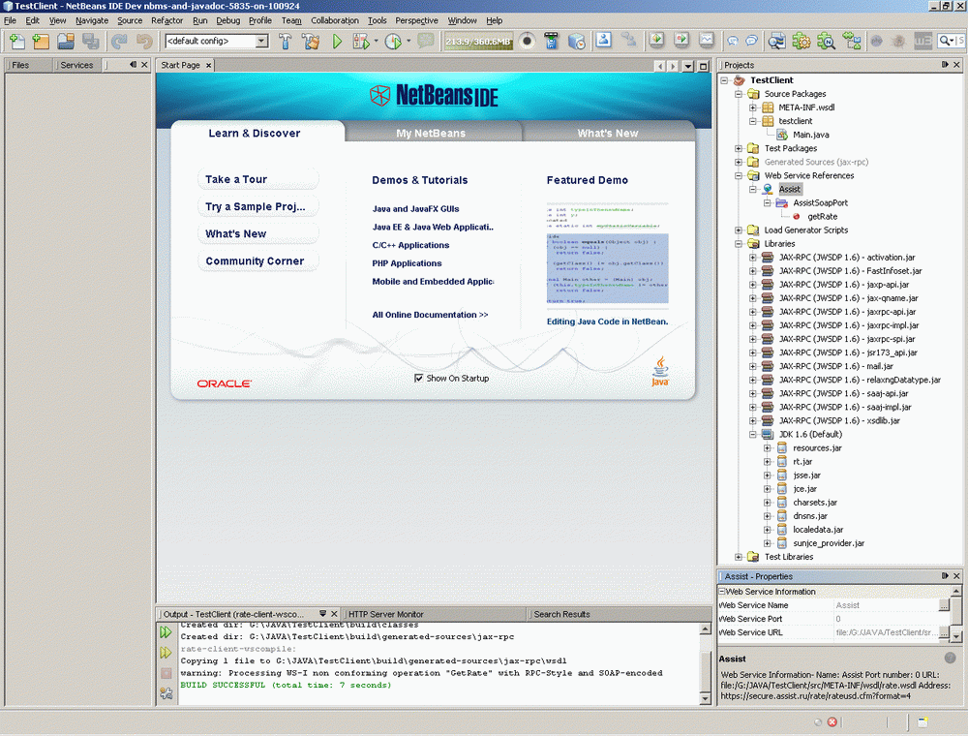Image resolution: width=968 pixels, height=736 pixels.
Task: Click the New Project toolbar icon
Action: (41, 42)
